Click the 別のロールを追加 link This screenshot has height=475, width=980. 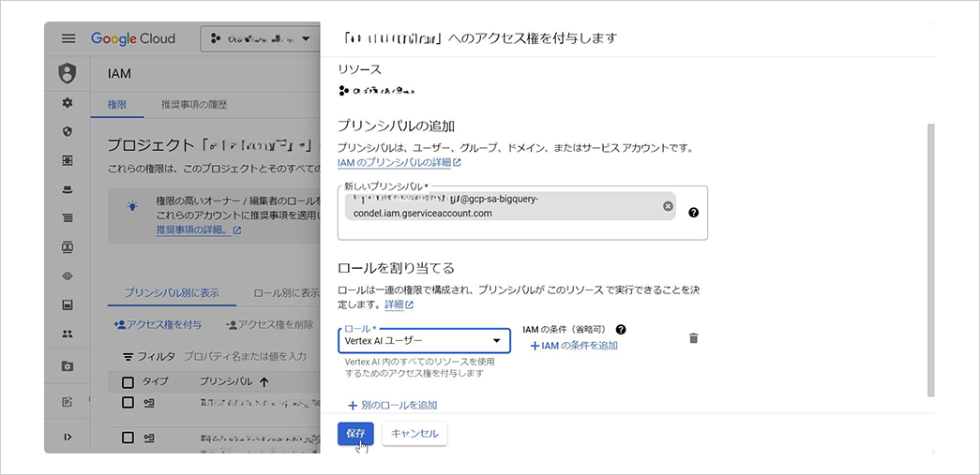coord(392,406)
